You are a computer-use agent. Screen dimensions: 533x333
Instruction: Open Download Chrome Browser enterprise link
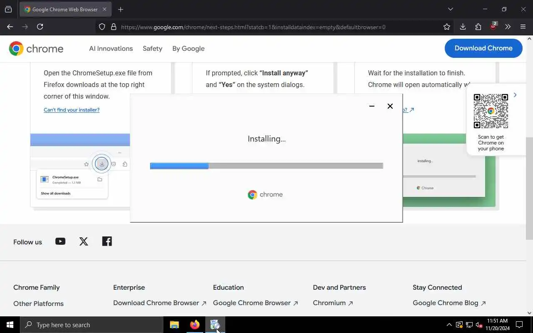[x=160, y=303]
